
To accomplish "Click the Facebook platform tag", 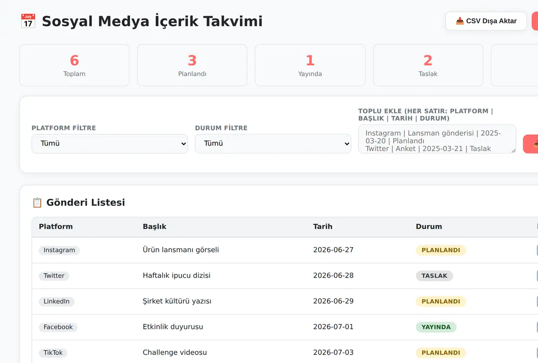I will pyautogui.click(x=58, y=327).
